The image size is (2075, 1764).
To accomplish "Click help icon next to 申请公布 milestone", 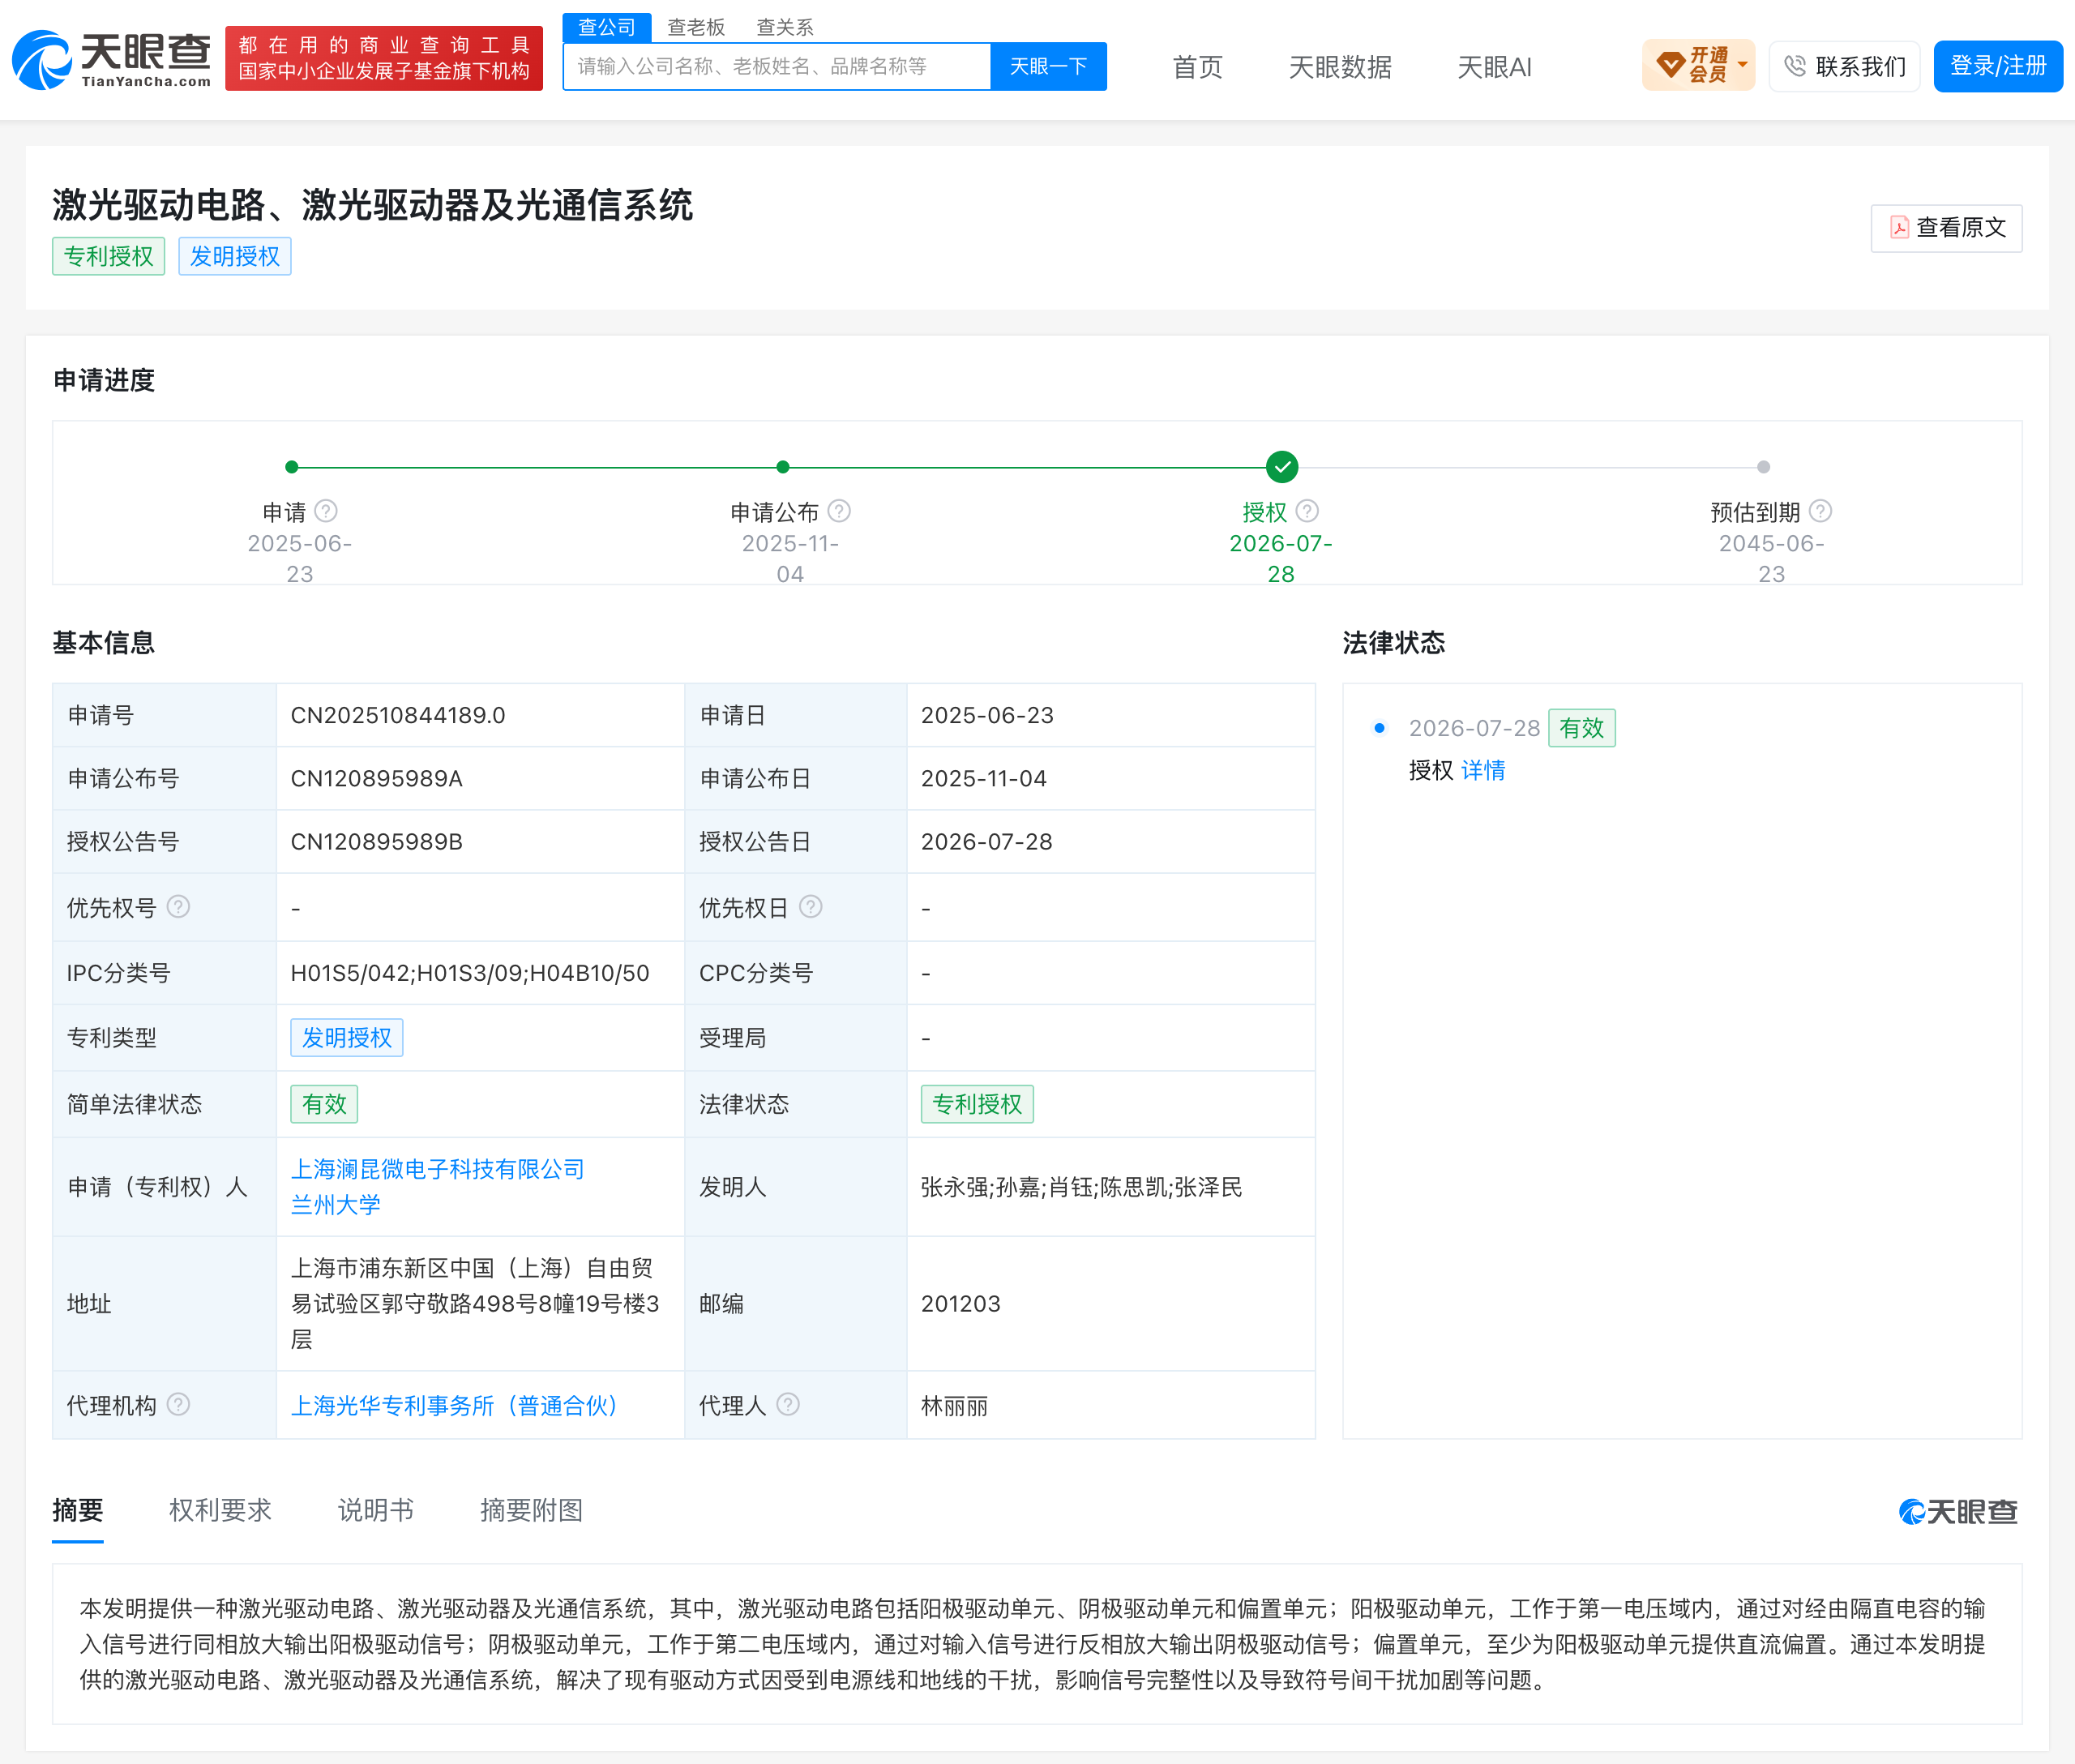I will click(839, 511).
